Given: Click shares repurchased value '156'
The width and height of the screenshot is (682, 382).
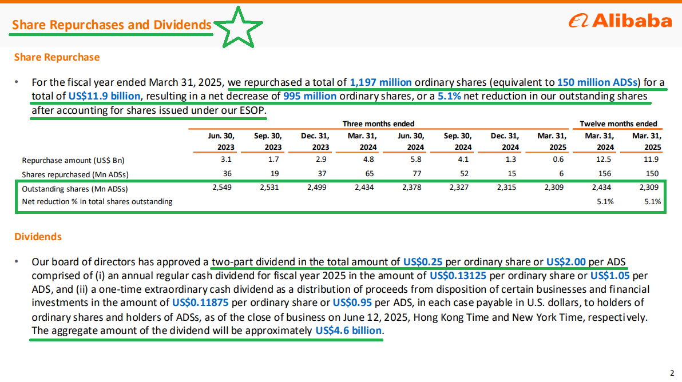Looking at the screenshot, I should pos(605,173).
